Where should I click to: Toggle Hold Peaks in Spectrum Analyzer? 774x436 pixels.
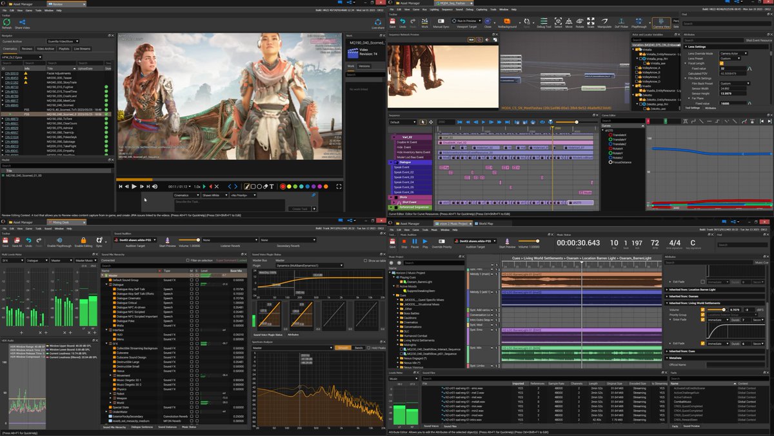click(368, 348)
